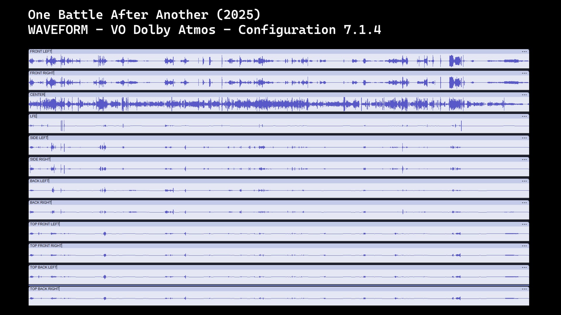Open the SIDE LEFT track options menu
561x315 pixels.
524,138
